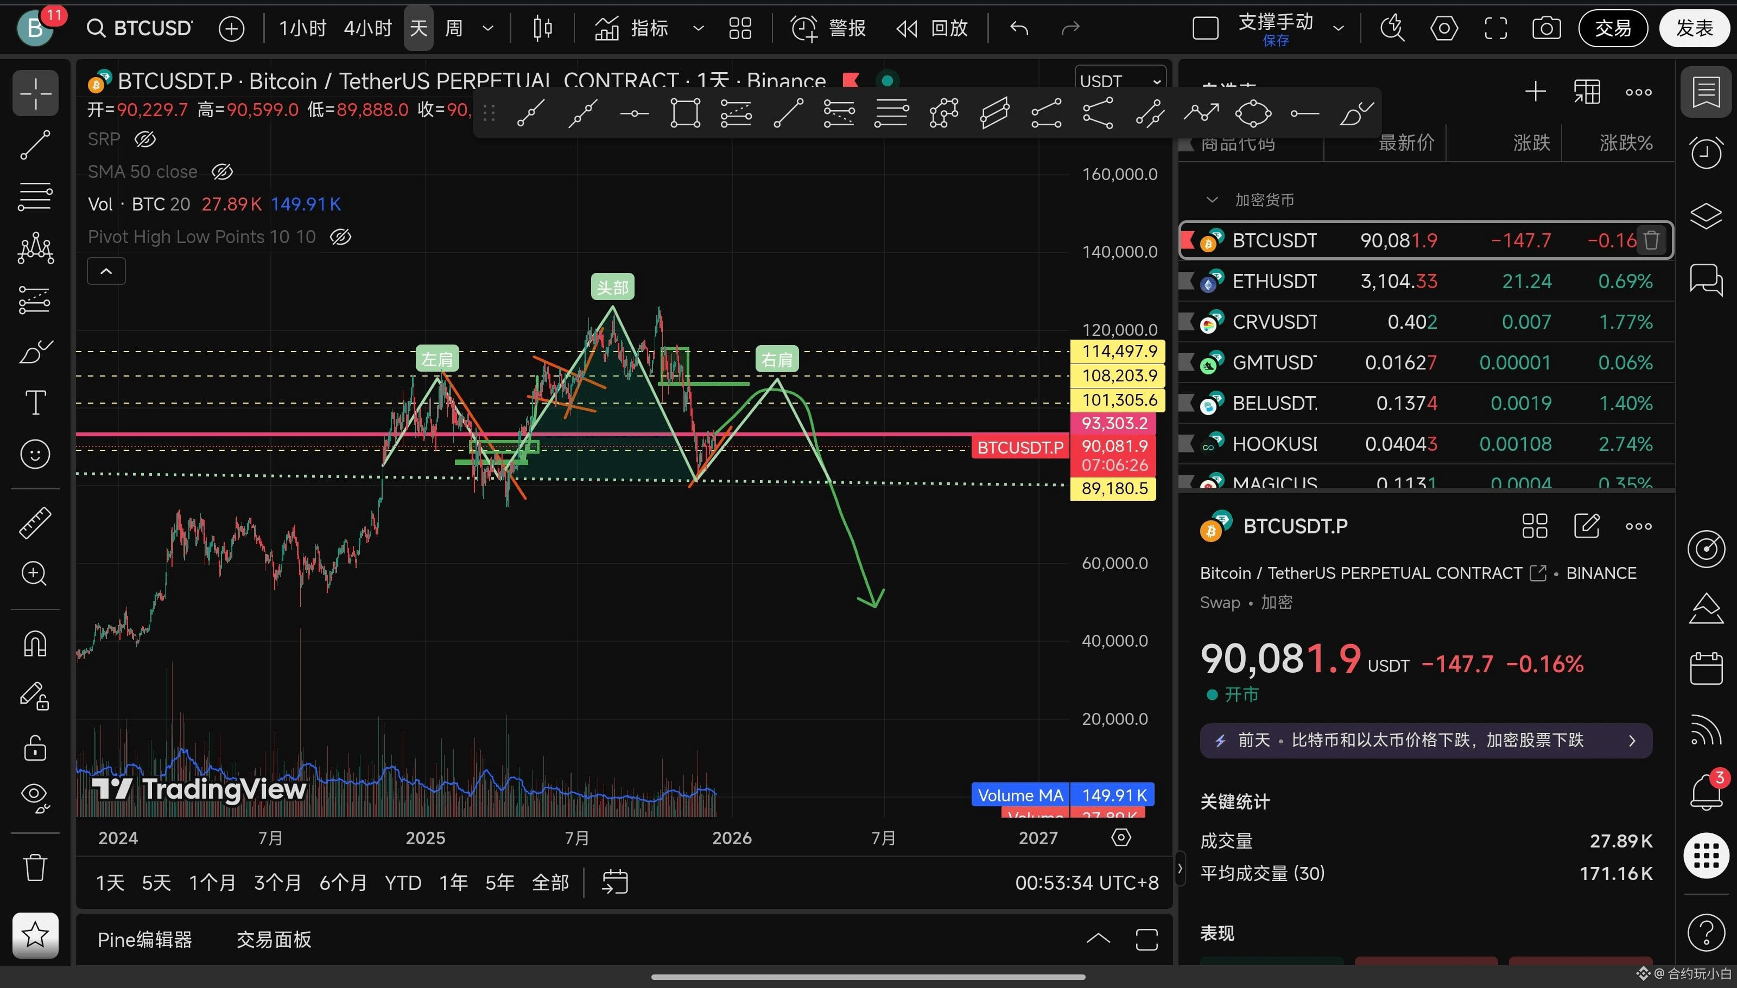The image size is (1737, 988).
Task: Open the Pine编辑器 tab
Action: [x=144, y=940]
